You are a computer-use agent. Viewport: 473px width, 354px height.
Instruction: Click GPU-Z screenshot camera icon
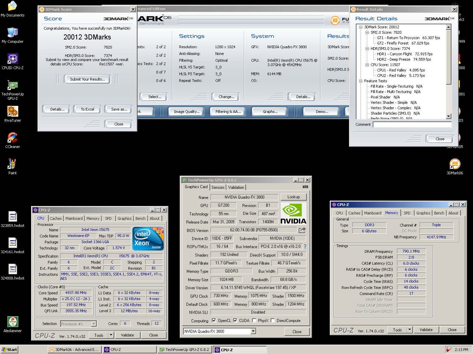pos(305,186)
